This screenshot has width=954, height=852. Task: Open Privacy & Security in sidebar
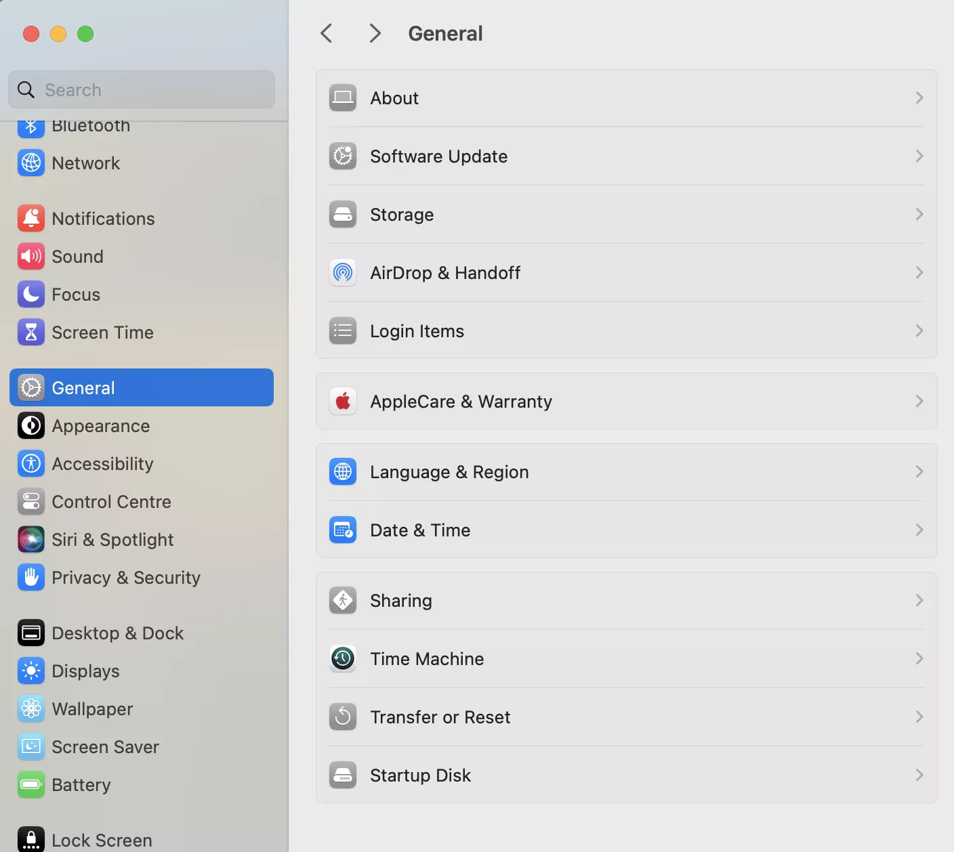tap(125, 577)
